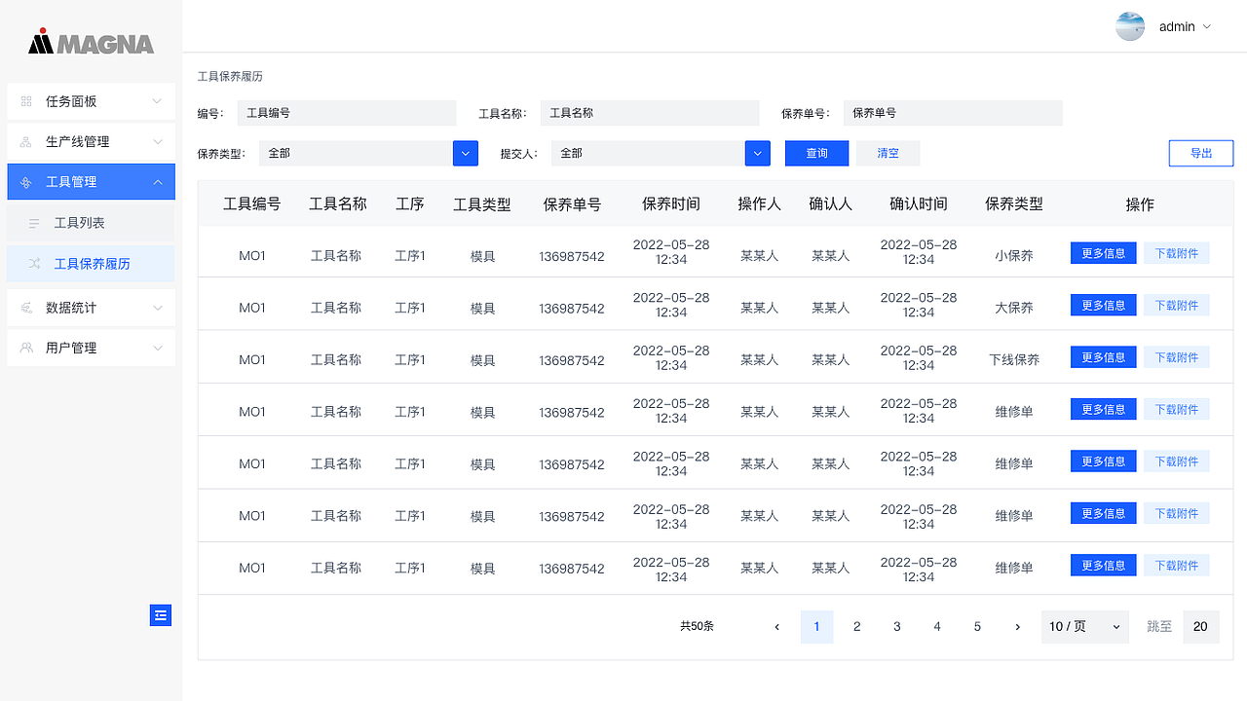This screenshot has height=701, width=1247.
Task: Click the 清空 clear button
Action: (887, 153)
